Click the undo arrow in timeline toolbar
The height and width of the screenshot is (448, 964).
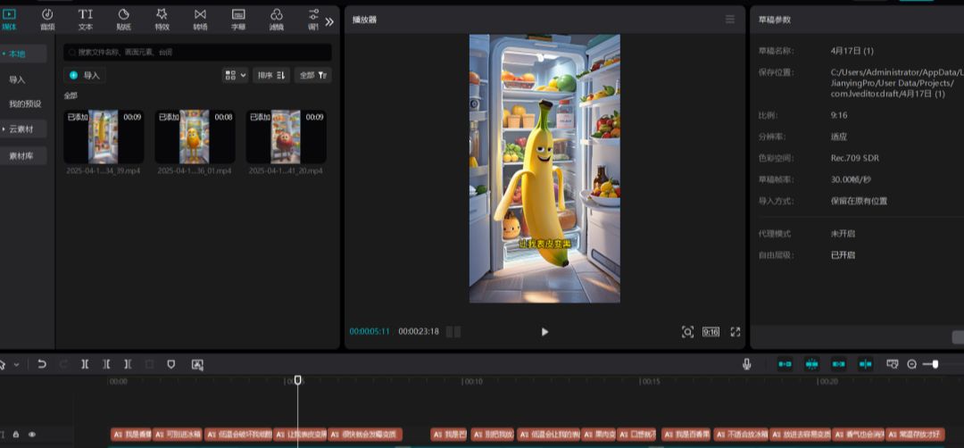42,364
